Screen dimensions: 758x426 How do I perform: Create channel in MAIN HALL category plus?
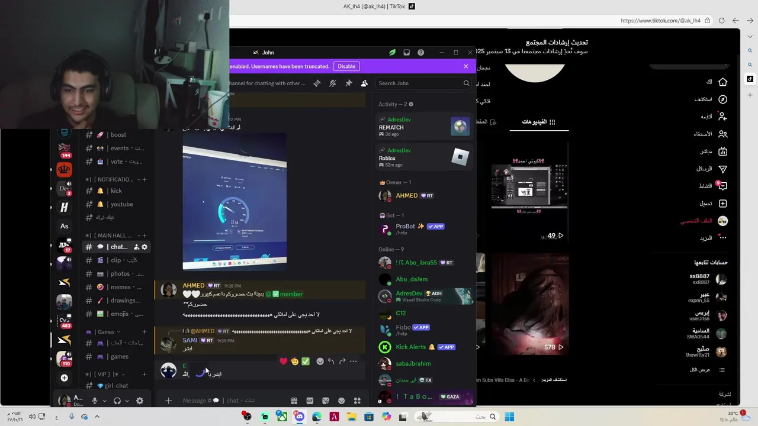pos(144,235)
